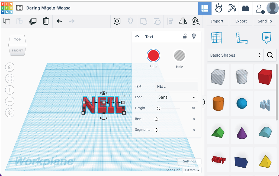Click the Mirror tool icon
The image size is (279, 176).
click(183, 21)
